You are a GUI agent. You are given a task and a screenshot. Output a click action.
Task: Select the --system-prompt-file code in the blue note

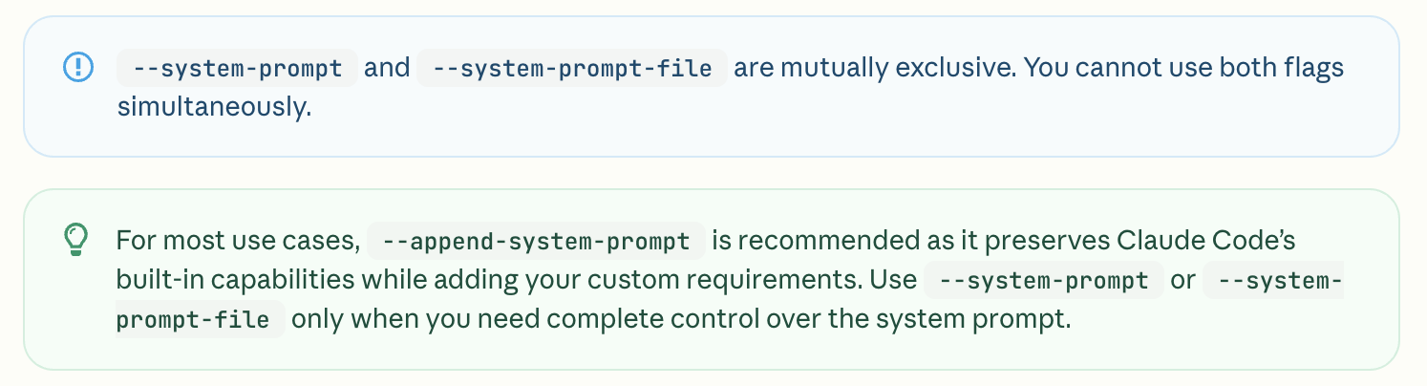pyautogui.click(x=572, y=68)
